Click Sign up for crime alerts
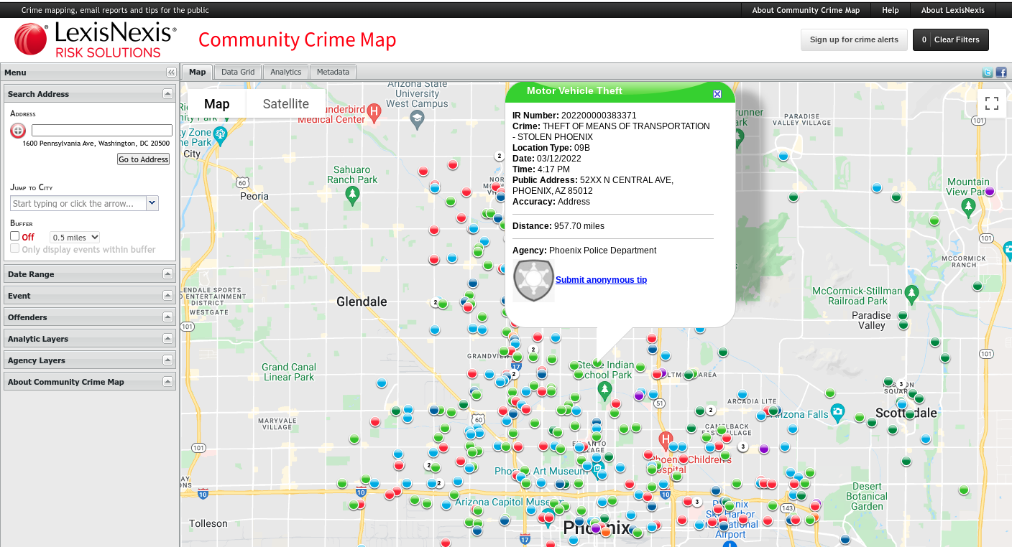The image size is (1012, 547). (x=854, y=39)
